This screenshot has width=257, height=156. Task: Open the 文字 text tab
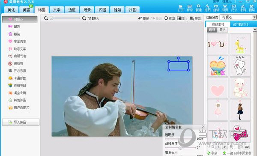(57, 10)
